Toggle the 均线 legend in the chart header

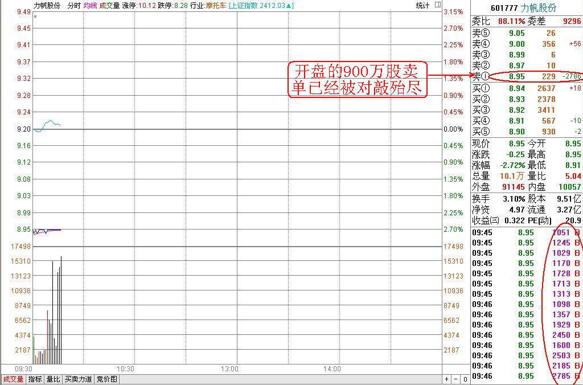(90, 6)
